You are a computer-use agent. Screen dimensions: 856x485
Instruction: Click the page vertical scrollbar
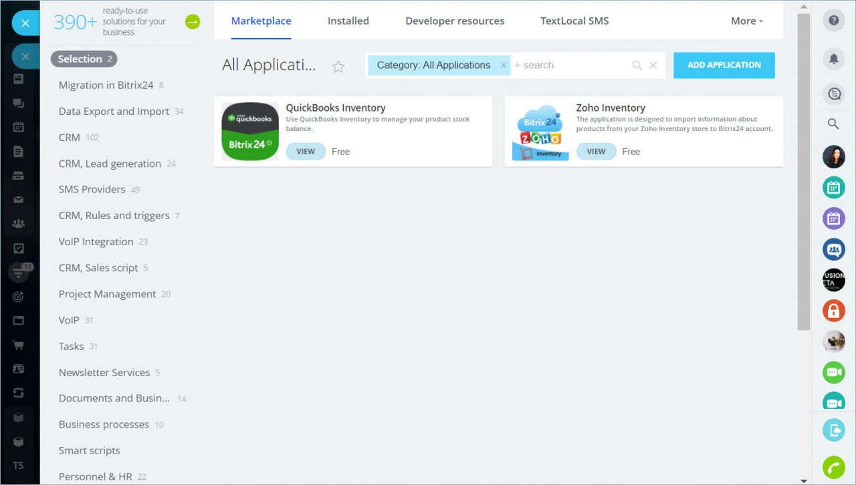(x=804, y=172)
